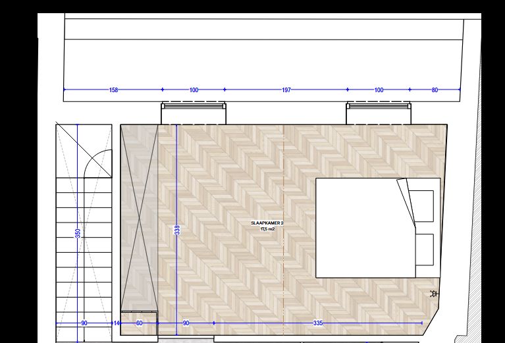Click the lower pillow on the bed
The image size is (505, 343).
[x=424, y=250]
